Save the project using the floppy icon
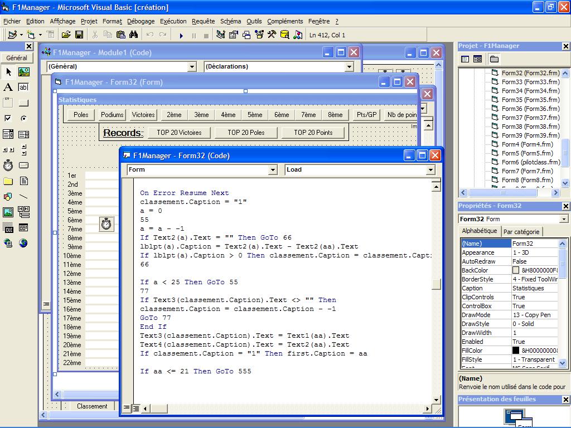This screenshot has height=428, width=571. [x=79, y=35]
